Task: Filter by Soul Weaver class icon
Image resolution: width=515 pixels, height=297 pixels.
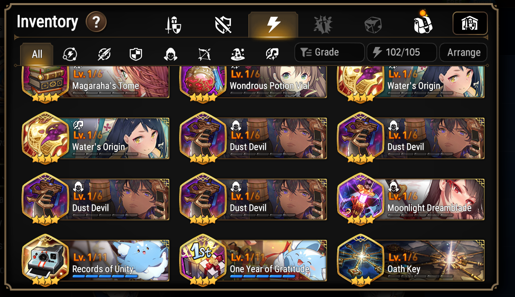Action: (x=272, y=54)
